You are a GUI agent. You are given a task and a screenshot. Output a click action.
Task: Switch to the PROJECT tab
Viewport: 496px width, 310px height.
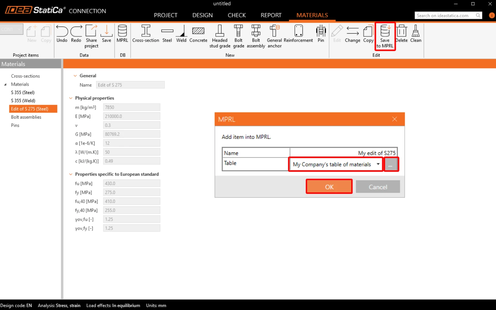pos(166,15)
